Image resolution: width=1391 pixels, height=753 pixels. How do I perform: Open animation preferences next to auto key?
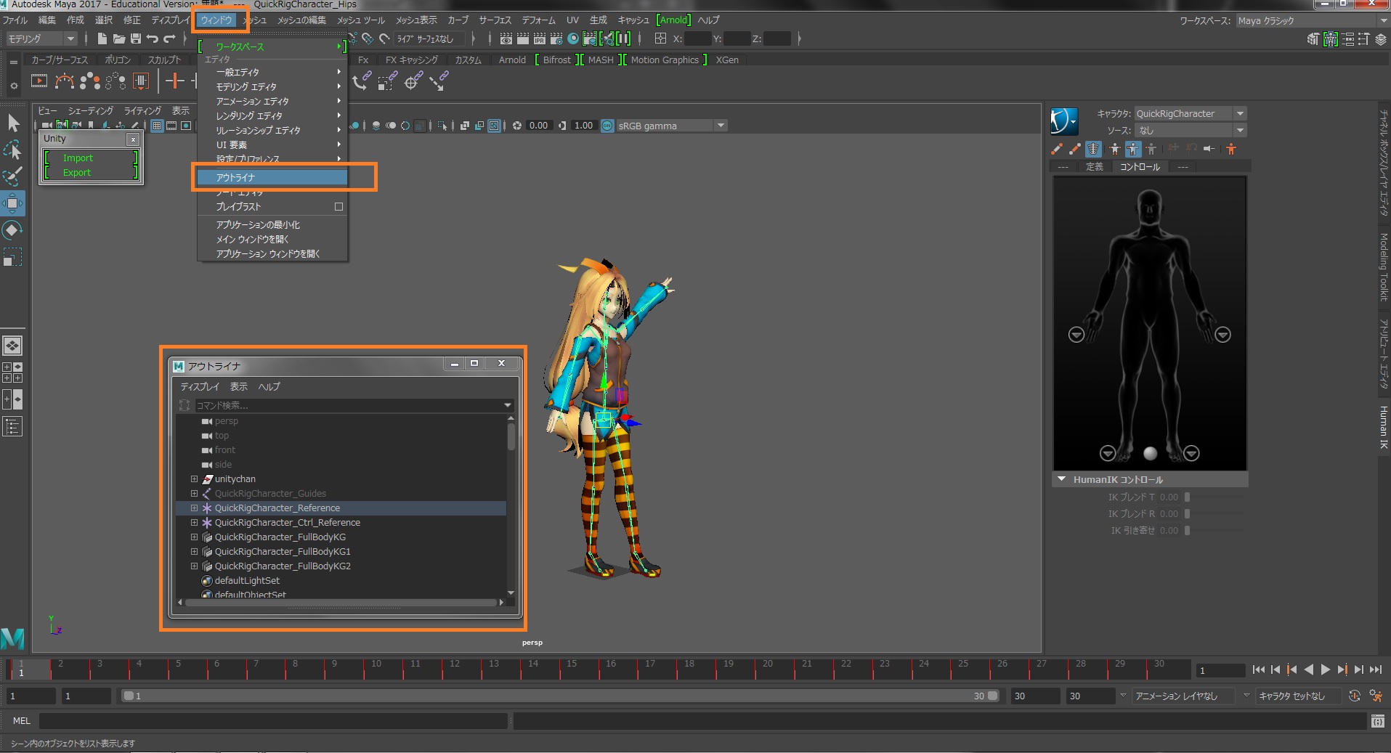click(1376, 696)
